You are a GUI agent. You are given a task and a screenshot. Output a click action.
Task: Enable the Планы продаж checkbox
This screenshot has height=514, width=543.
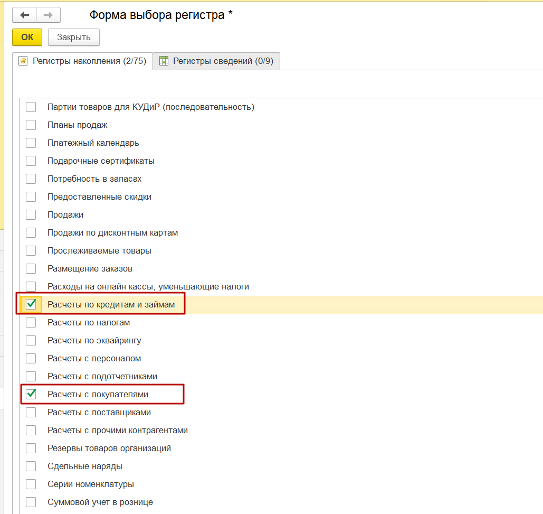click(31, 125)
